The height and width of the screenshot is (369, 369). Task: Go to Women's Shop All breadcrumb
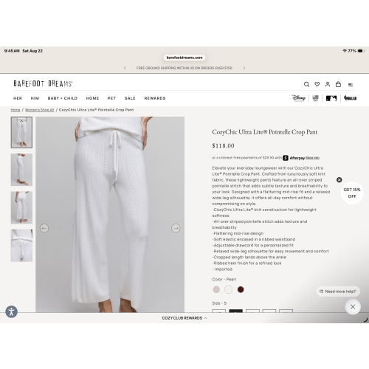click(40, 110)
